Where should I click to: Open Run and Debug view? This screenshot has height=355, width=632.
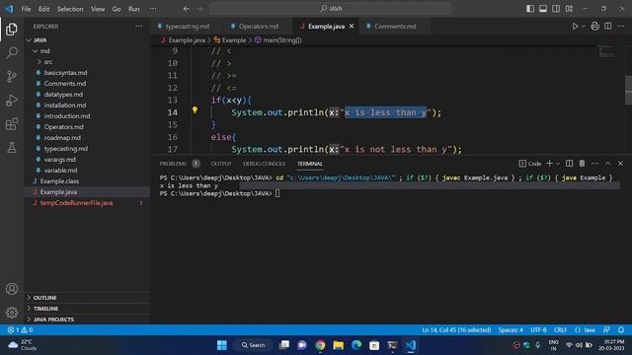click(12, 100)
